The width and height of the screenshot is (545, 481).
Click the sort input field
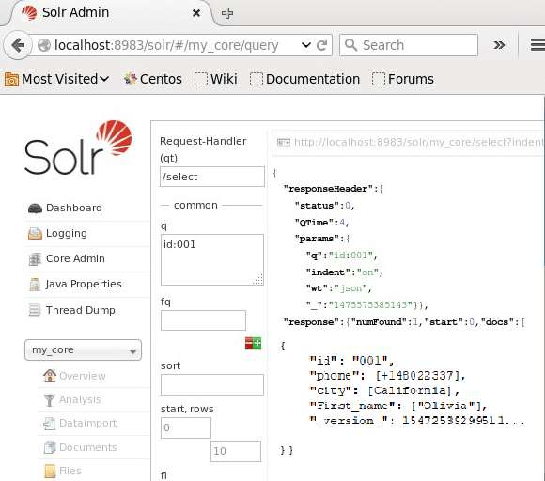[212, 384]
